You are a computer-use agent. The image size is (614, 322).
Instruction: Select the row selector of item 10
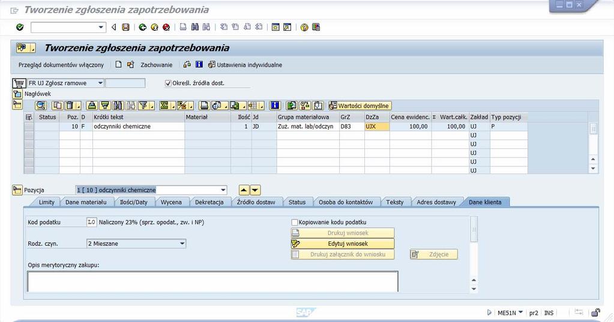(29, 127)
